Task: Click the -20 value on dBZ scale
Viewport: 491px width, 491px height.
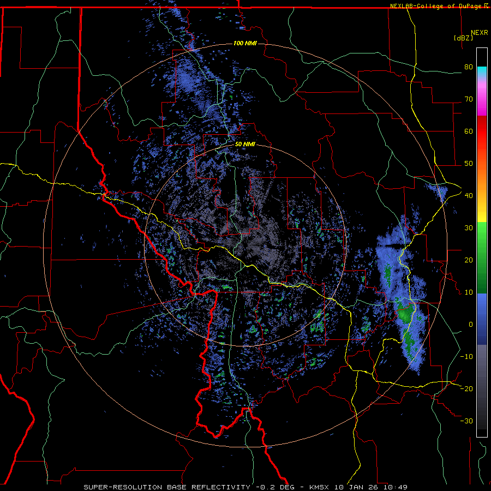Action: point(466,389)
